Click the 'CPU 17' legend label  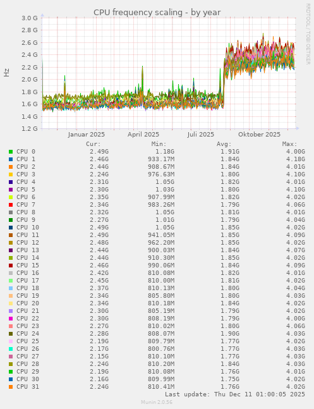tap(28, 281)
